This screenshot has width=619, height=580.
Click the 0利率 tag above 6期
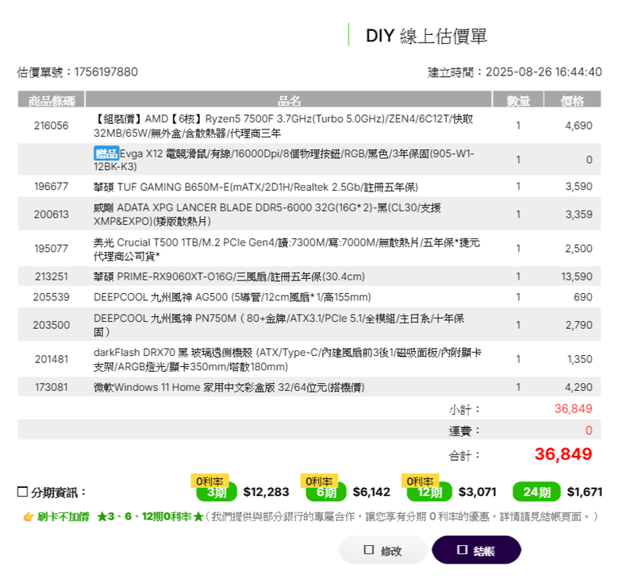[319, 481]
